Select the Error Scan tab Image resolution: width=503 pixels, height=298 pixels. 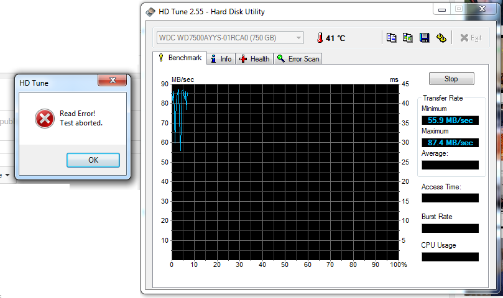click(x=298, y=59)
